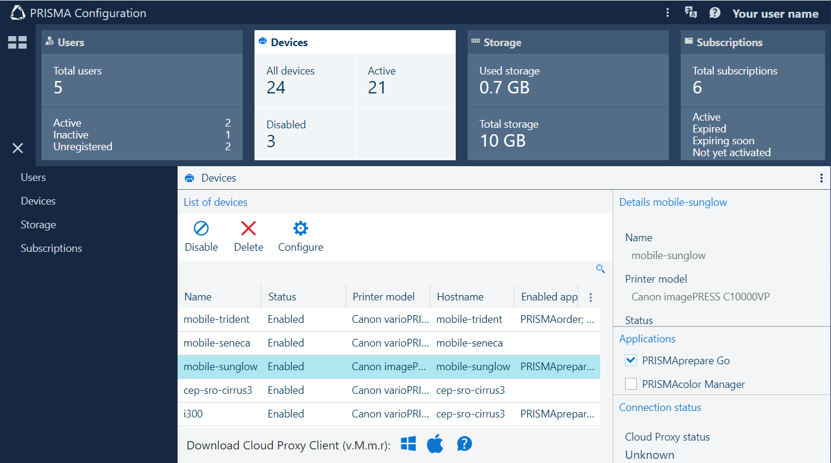Viewport: 831px width, 463px height.
Task: Click the Subscriptions card folder icon
Action: point(689,41)
